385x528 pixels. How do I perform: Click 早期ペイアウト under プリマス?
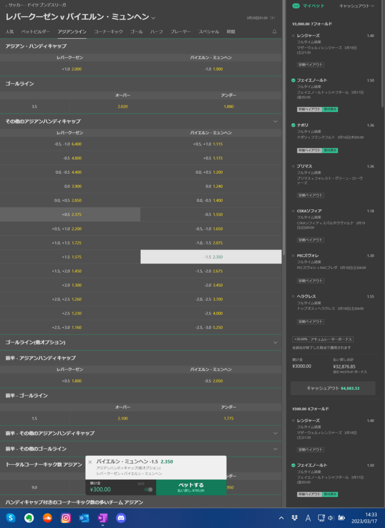click(310, 195)
